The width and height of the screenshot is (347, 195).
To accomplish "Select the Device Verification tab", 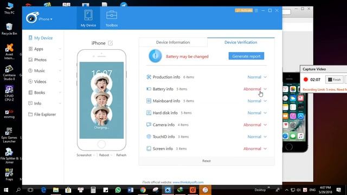I will tap(241, 42).
